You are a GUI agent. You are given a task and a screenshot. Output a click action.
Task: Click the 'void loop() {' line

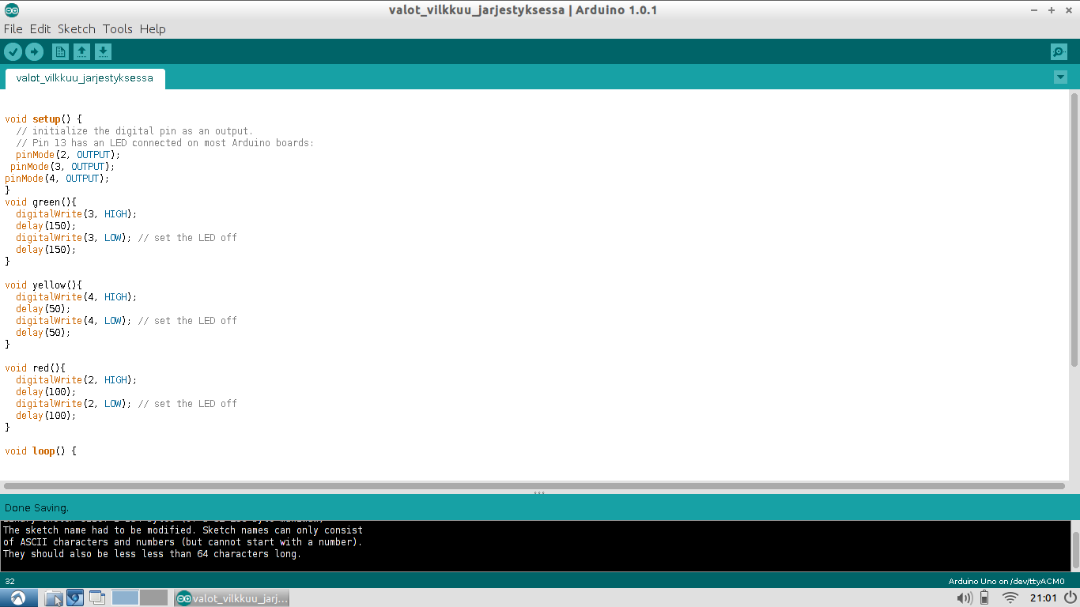pyautogui.click(x=40, y=451)
